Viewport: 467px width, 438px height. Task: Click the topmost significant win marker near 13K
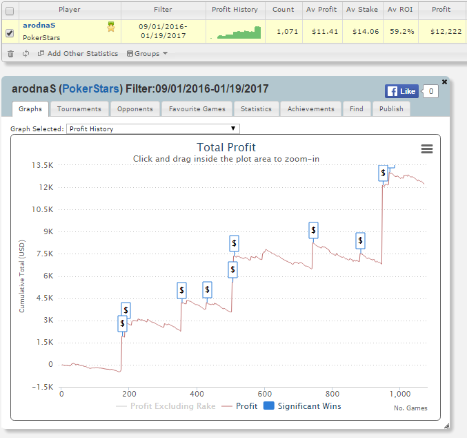click(384, 173)
